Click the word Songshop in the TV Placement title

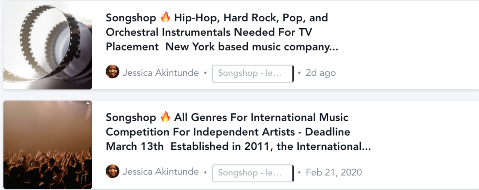coord(131,18)
